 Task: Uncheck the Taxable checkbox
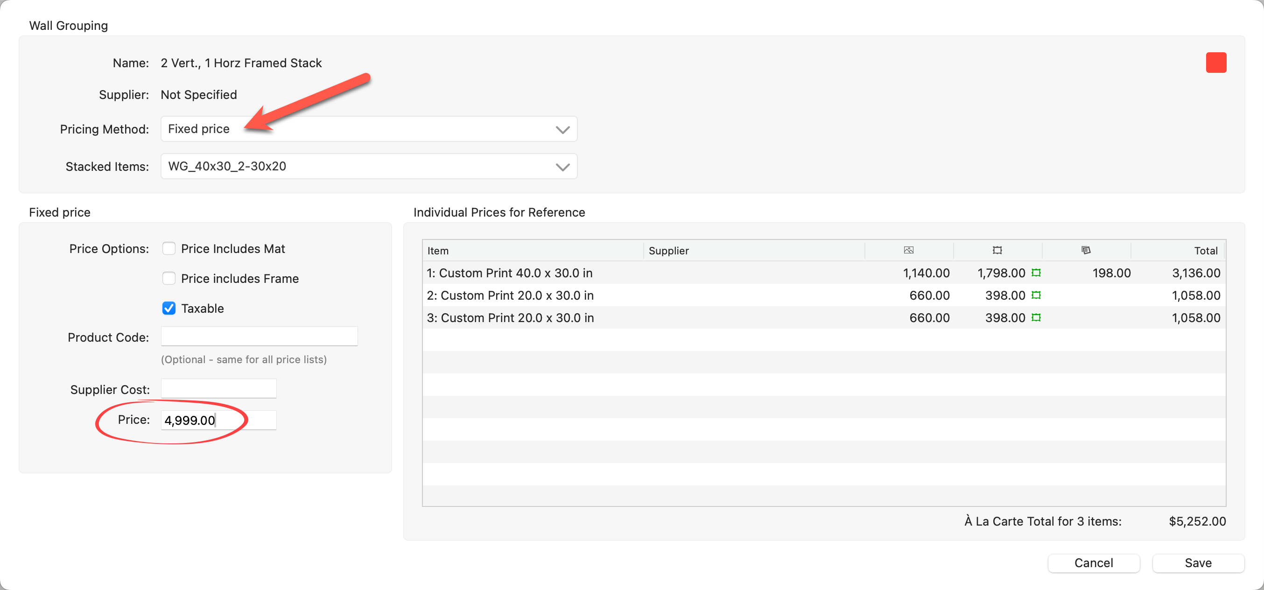[x=169, y=308]
